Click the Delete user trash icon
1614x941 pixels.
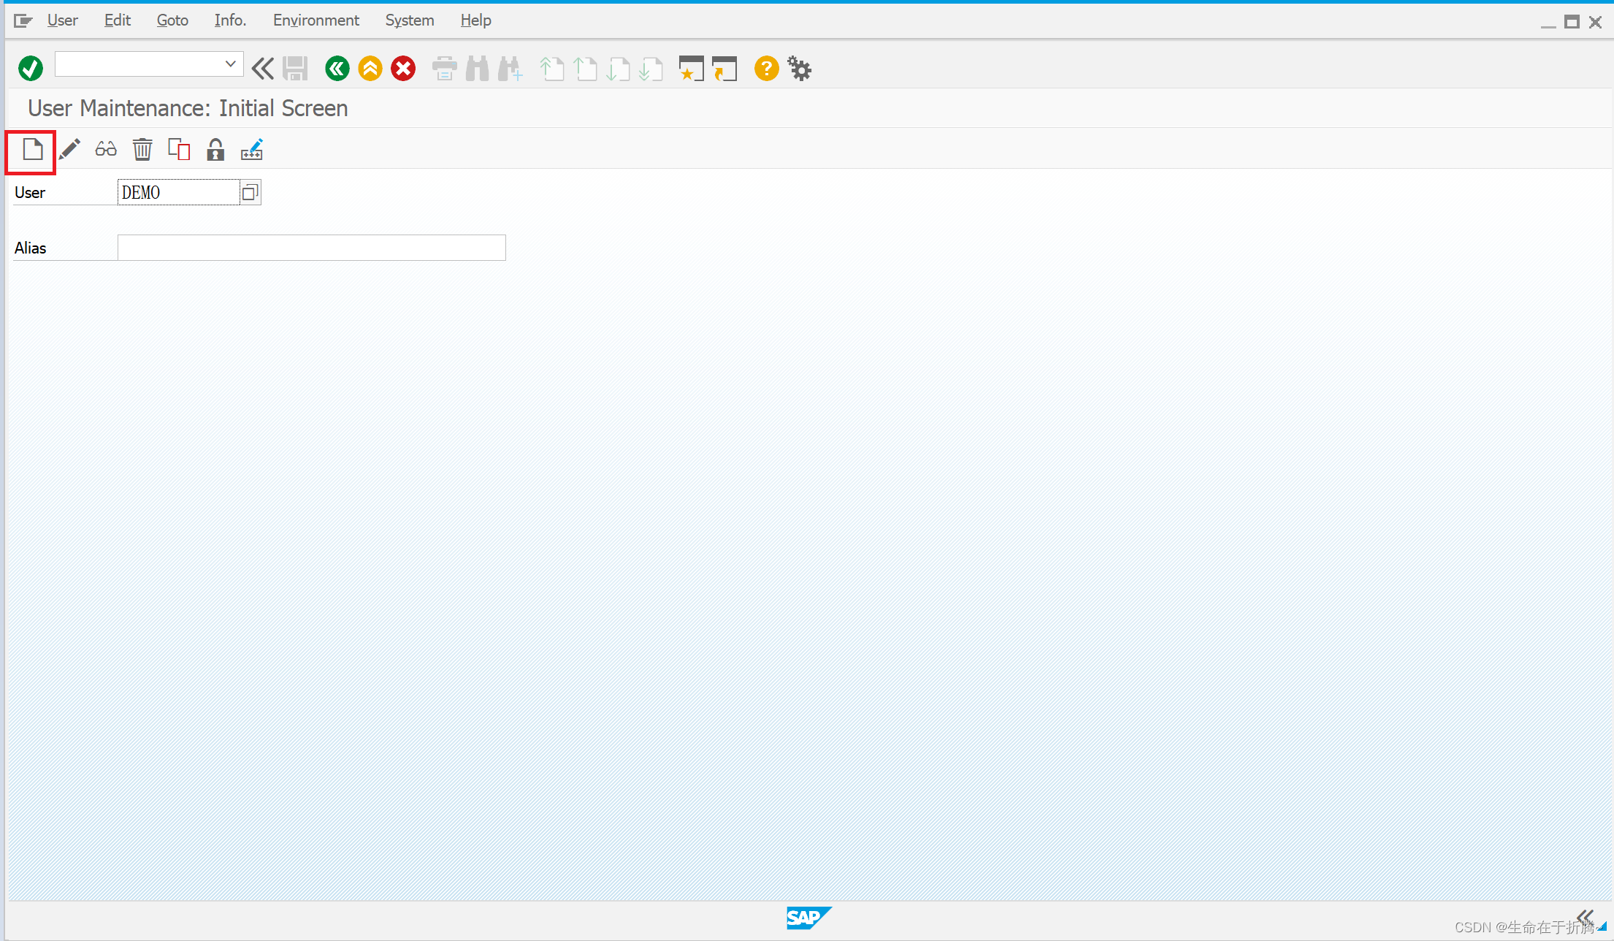[x=142, y=150]
